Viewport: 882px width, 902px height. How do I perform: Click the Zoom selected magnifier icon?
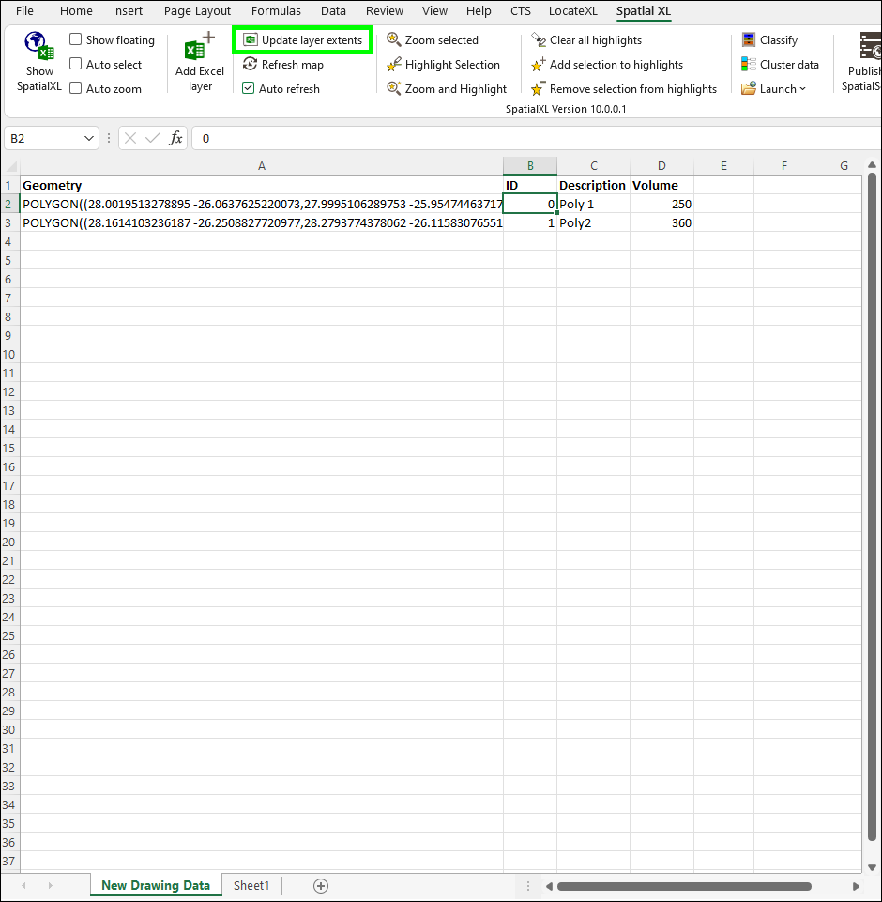[x=394, y=40]
